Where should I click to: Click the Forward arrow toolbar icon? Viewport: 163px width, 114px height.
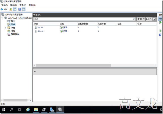[x=6, y=9]
